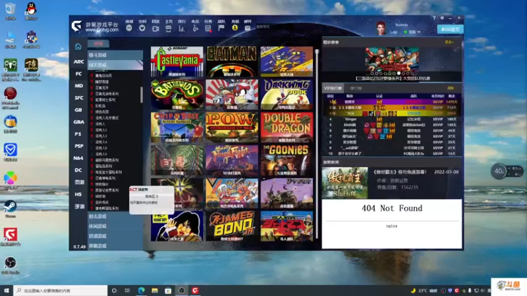
Task: Open the Steam desktop icon
Action: [11, 209]
